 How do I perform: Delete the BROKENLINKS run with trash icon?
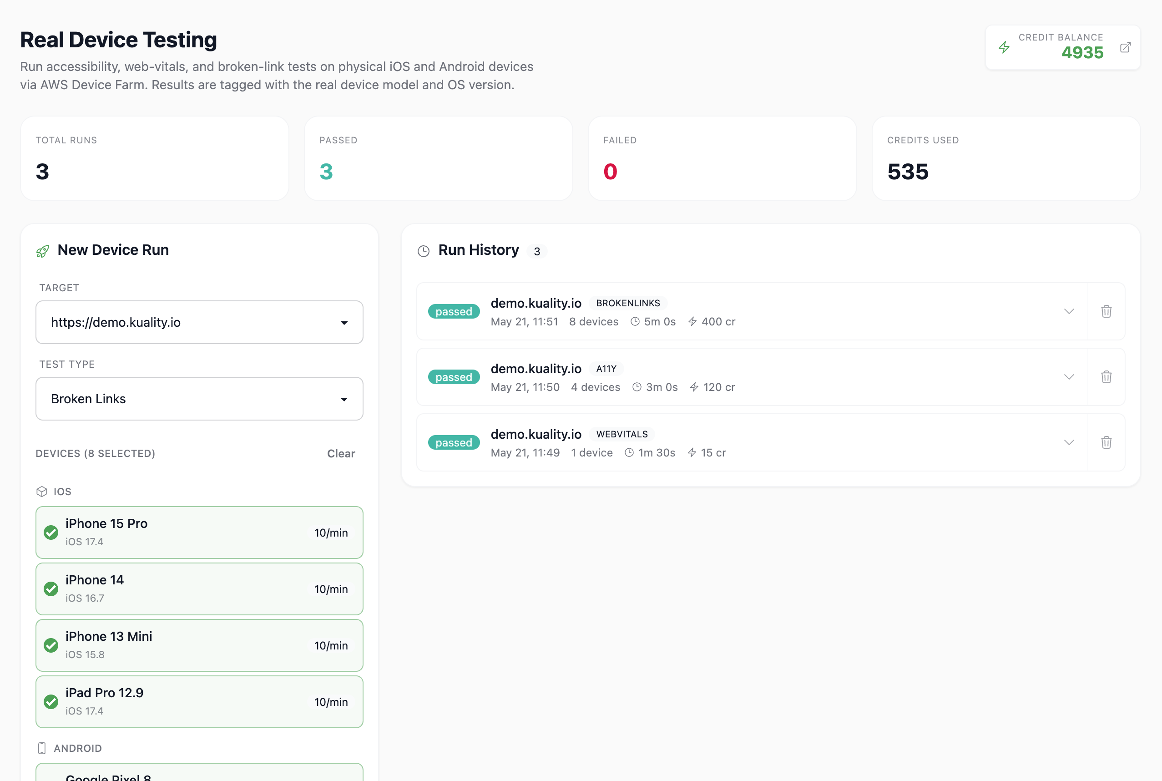click(x=1106, y=311)
